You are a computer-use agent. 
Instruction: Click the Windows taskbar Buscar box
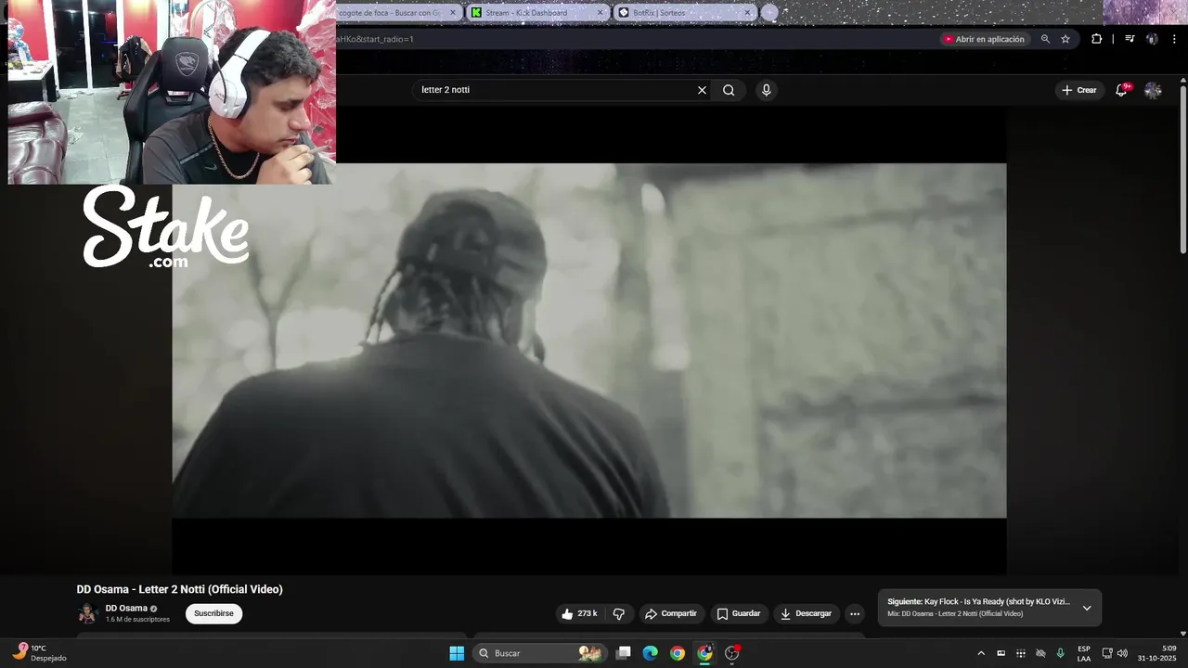[x=540, y=653]
